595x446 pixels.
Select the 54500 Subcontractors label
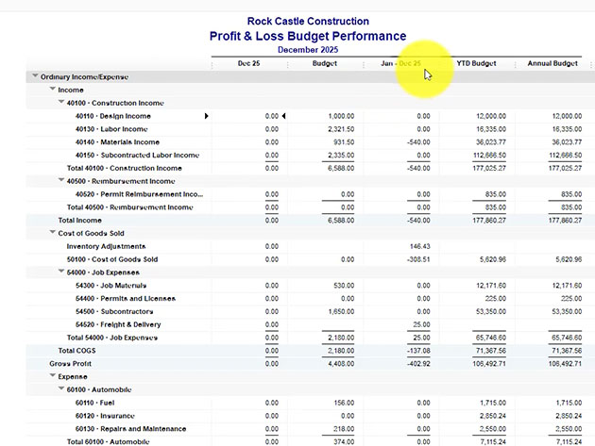coord(114,311)
